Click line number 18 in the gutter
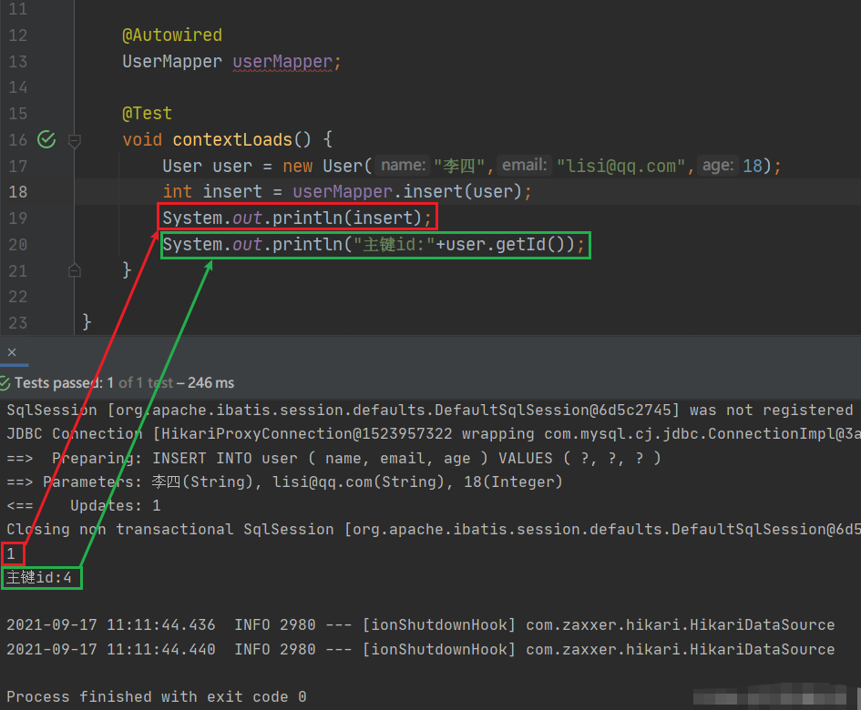This screenshot has height=710, width=861. click(x=18, y=191)
